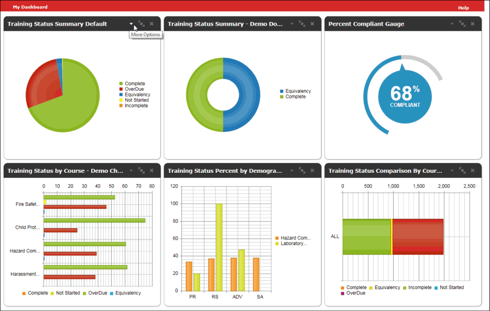Maximize the Training Status by Course widget
Screen dimensions: 490x311
coord(141,171)
